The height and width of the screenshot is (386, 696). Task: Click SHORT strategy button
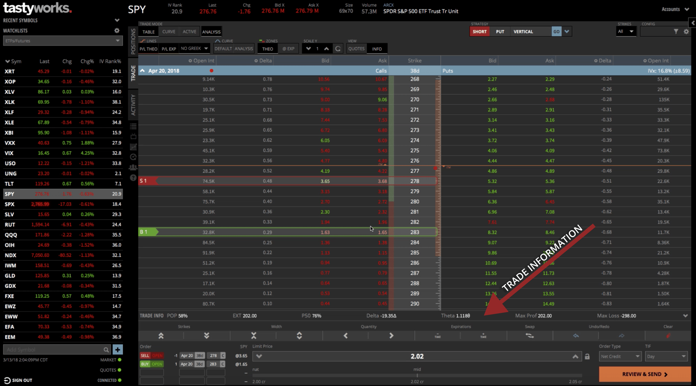point(480,32)
